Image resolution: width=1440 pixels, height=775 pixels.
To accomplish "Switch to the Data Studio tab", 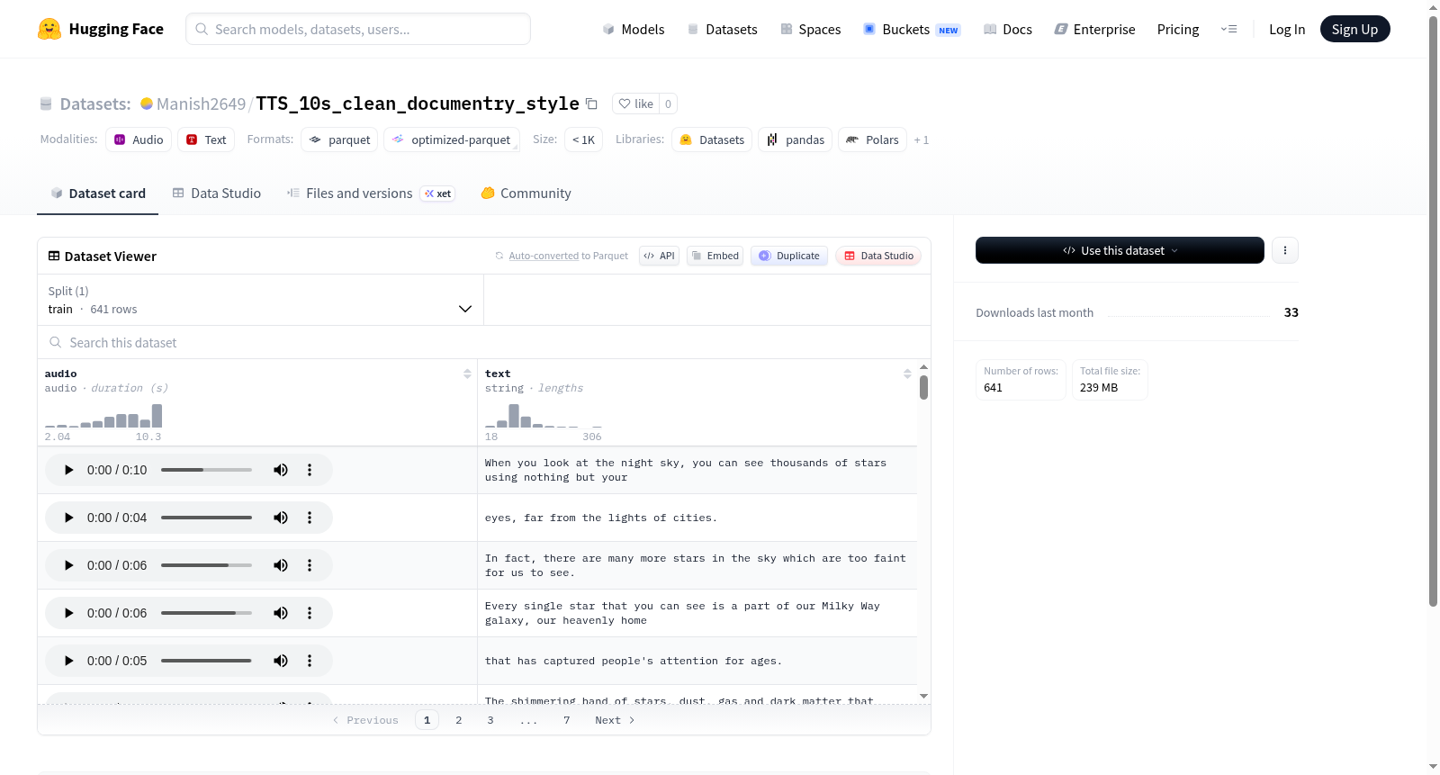I will click(217, 193).
